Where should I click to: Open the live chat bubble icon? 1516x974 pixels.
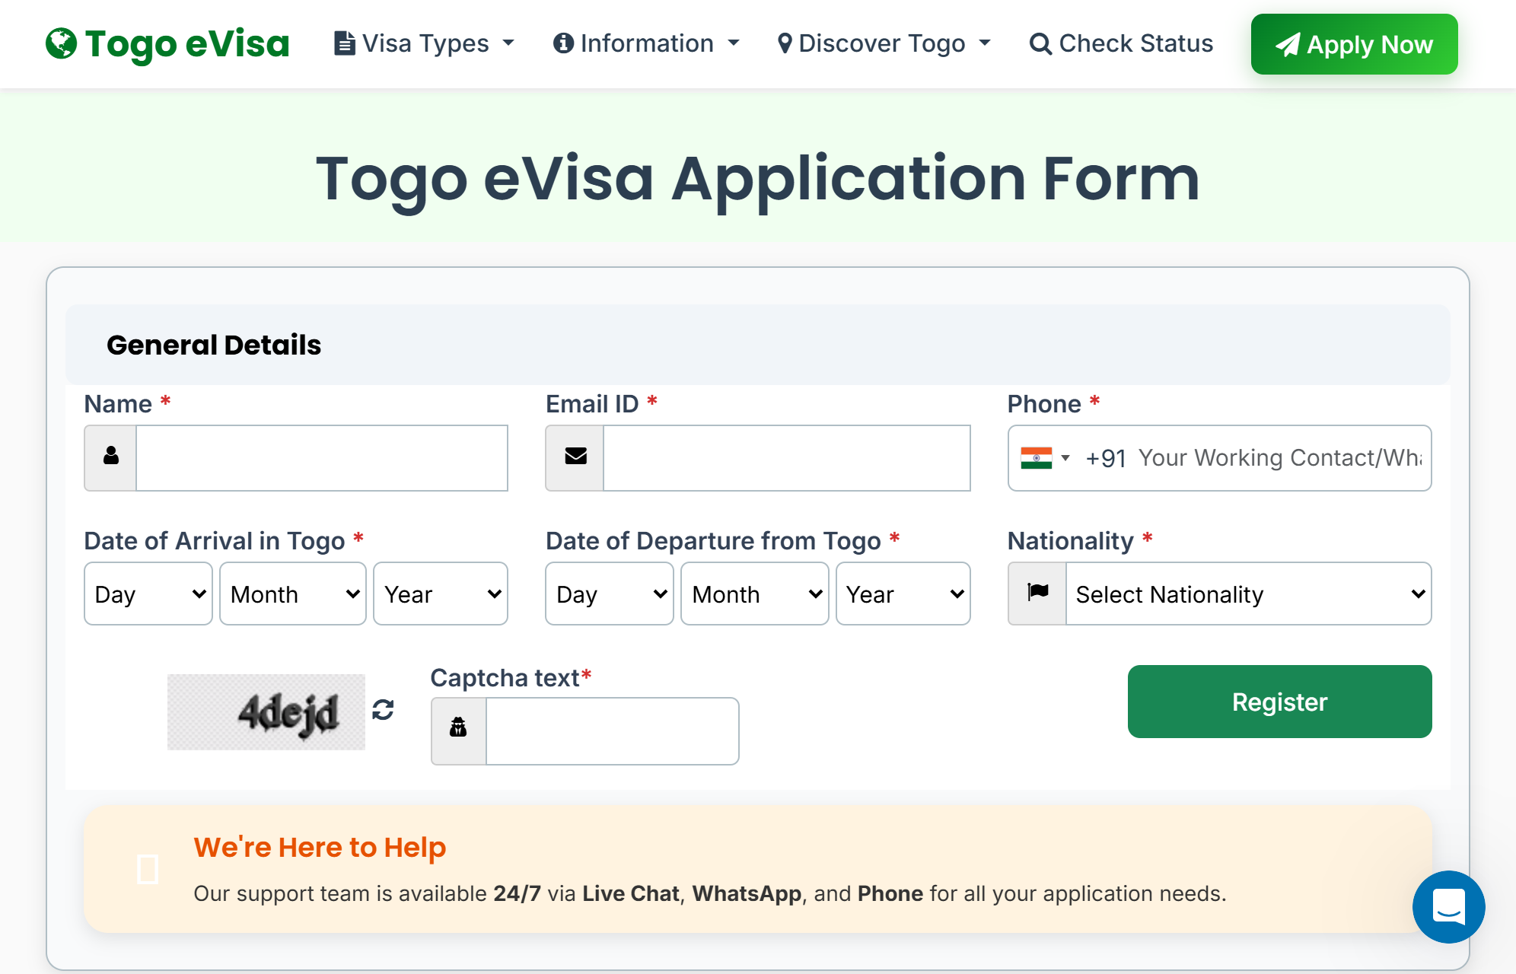(x=1448, y=906)
